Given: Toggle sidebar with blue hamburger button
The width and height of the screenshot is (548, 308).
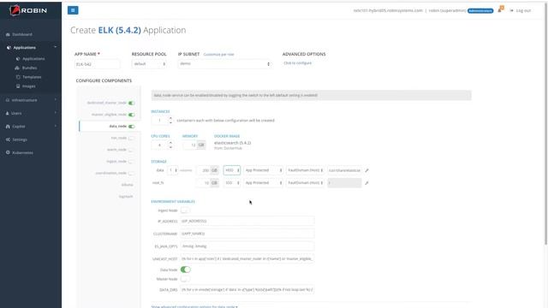Looking at the screenshot, I should (x=73, y=10).
